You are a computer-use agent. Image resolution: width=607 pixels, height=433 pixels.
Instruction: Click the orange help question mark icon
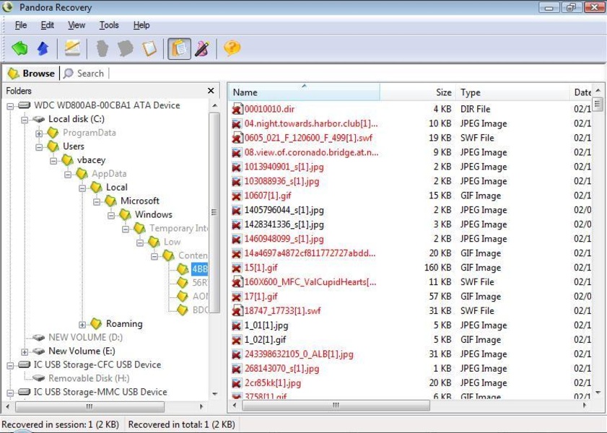[x=232, y=48]
